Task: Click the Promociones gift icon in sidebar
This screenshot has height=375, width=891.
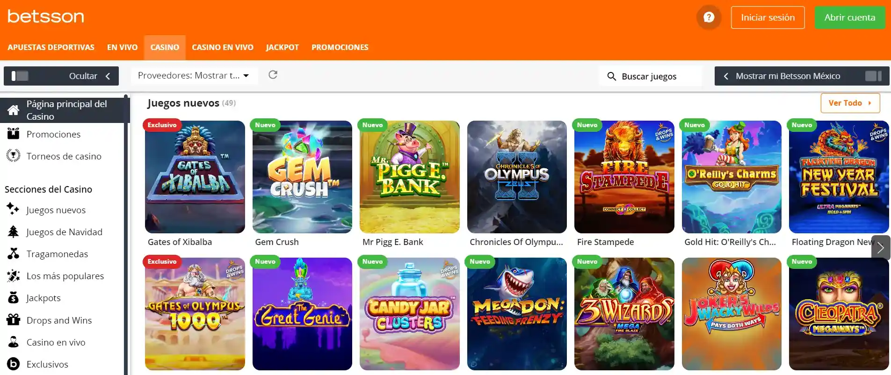Action: click(x=14, y=134)
